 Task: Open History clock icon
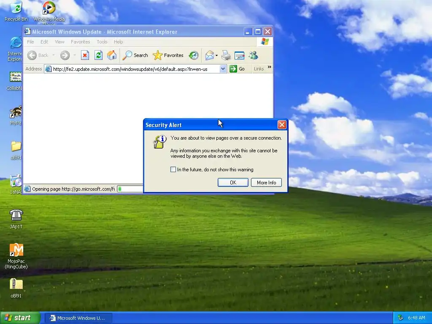coord(194,55)
